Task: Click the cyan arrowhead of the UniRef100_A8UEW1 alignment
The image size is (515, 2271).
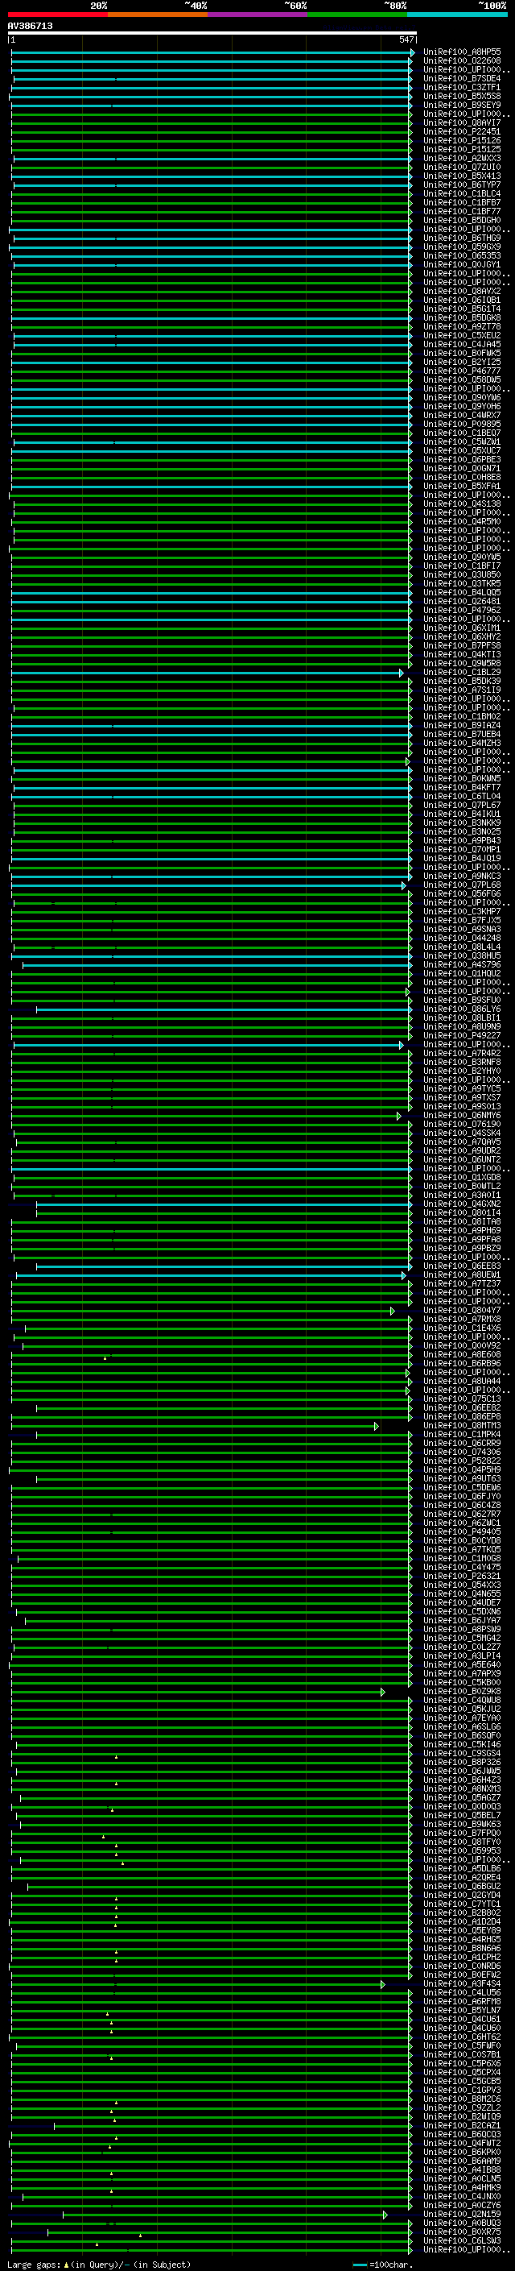Action: [404, 1275]
